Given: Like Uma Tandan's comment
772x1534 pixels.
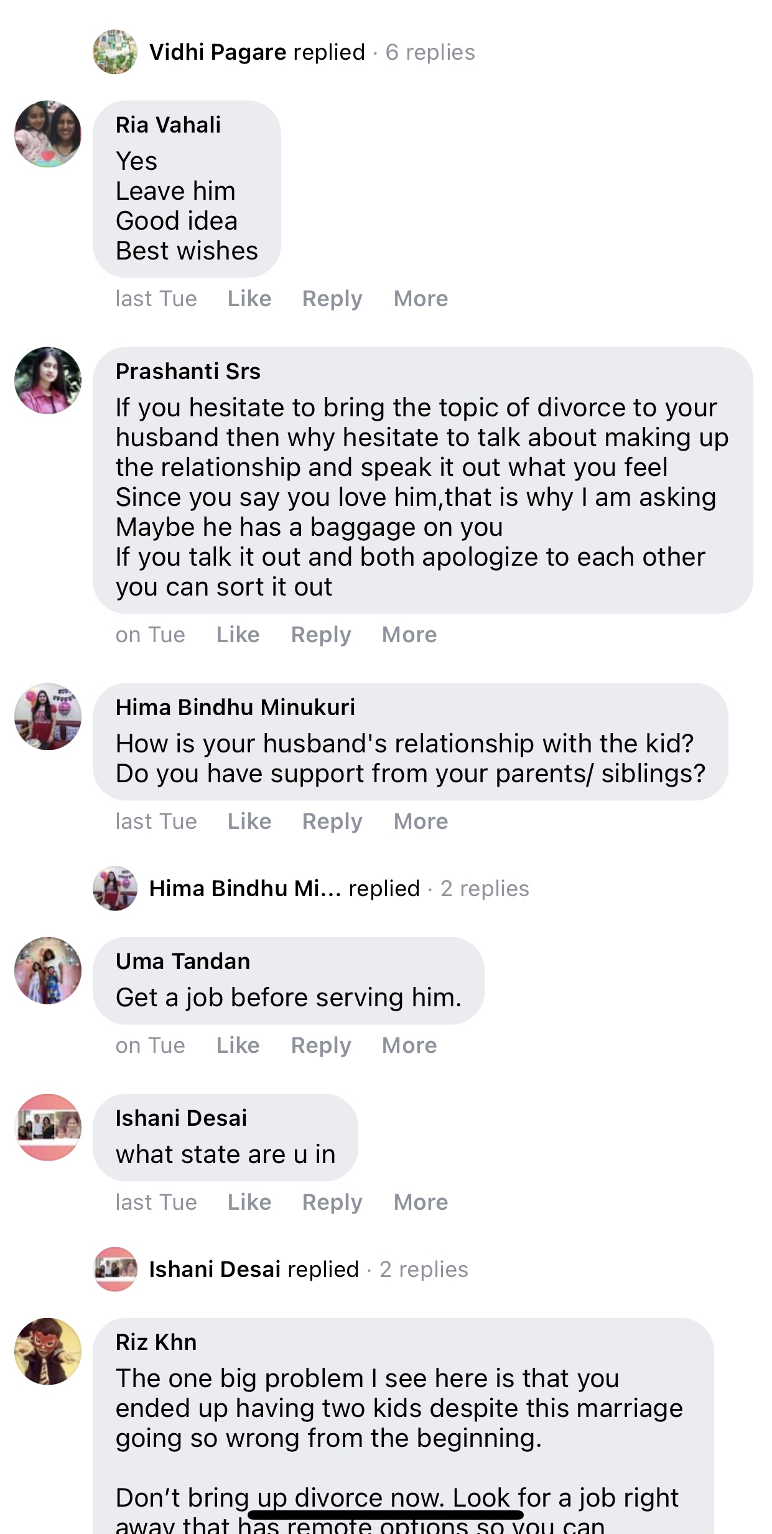Looking at the screenshot, I should coord(238,1045).
